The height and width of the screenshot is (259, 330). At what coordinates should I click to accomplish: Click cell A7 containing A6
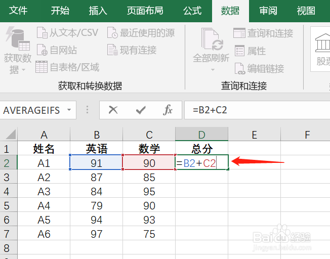44,234
